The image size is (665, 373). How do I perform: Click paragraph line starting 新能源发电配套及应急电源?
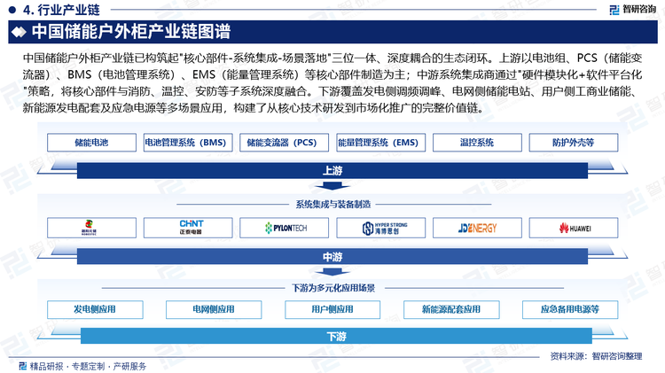[x=254, y=108]
